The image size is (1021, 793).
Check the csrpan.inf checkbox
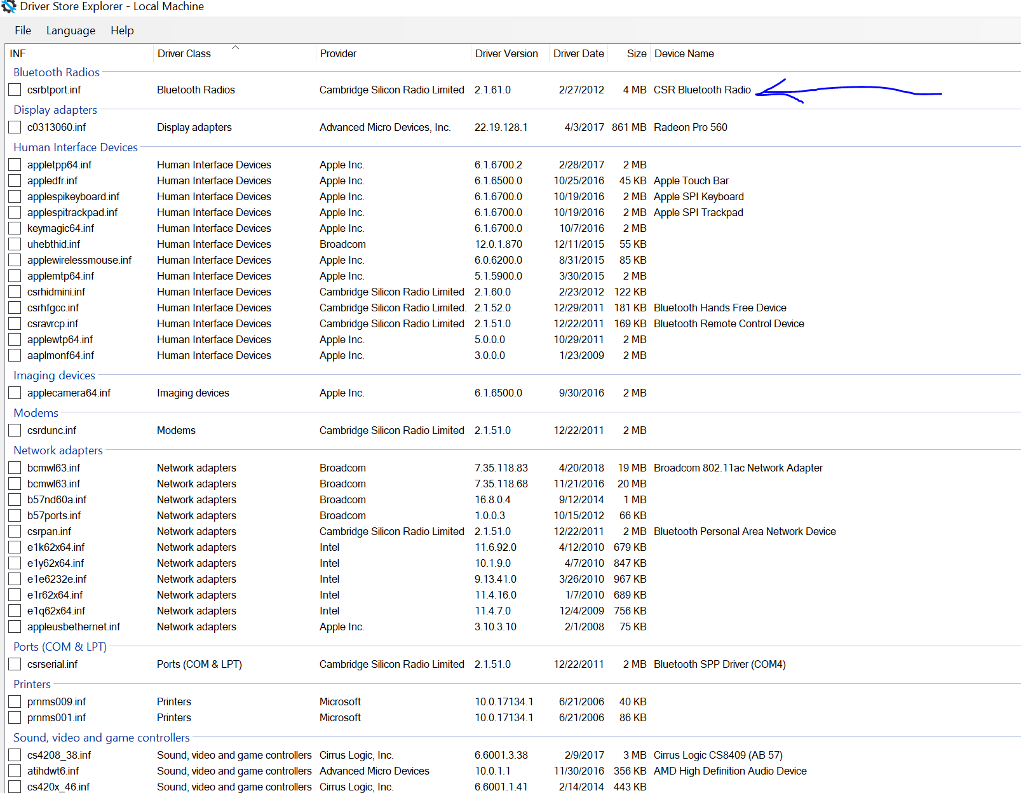[15, 532]
